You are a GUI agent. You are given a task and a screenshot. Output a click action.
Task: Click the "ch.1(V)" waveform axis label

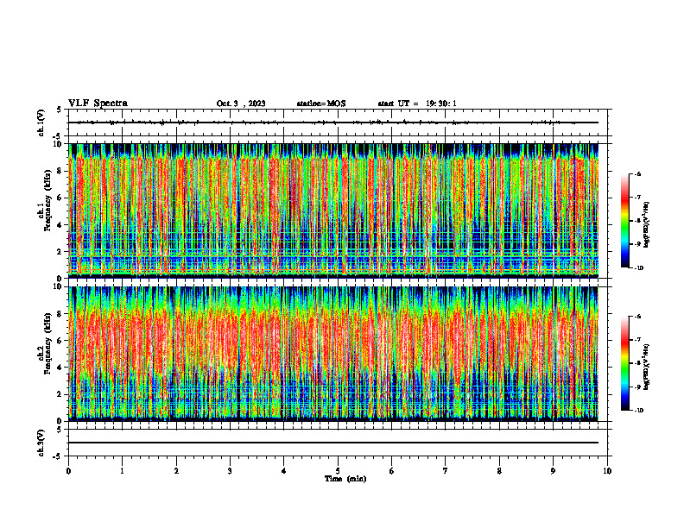click(x=41, y=123)
